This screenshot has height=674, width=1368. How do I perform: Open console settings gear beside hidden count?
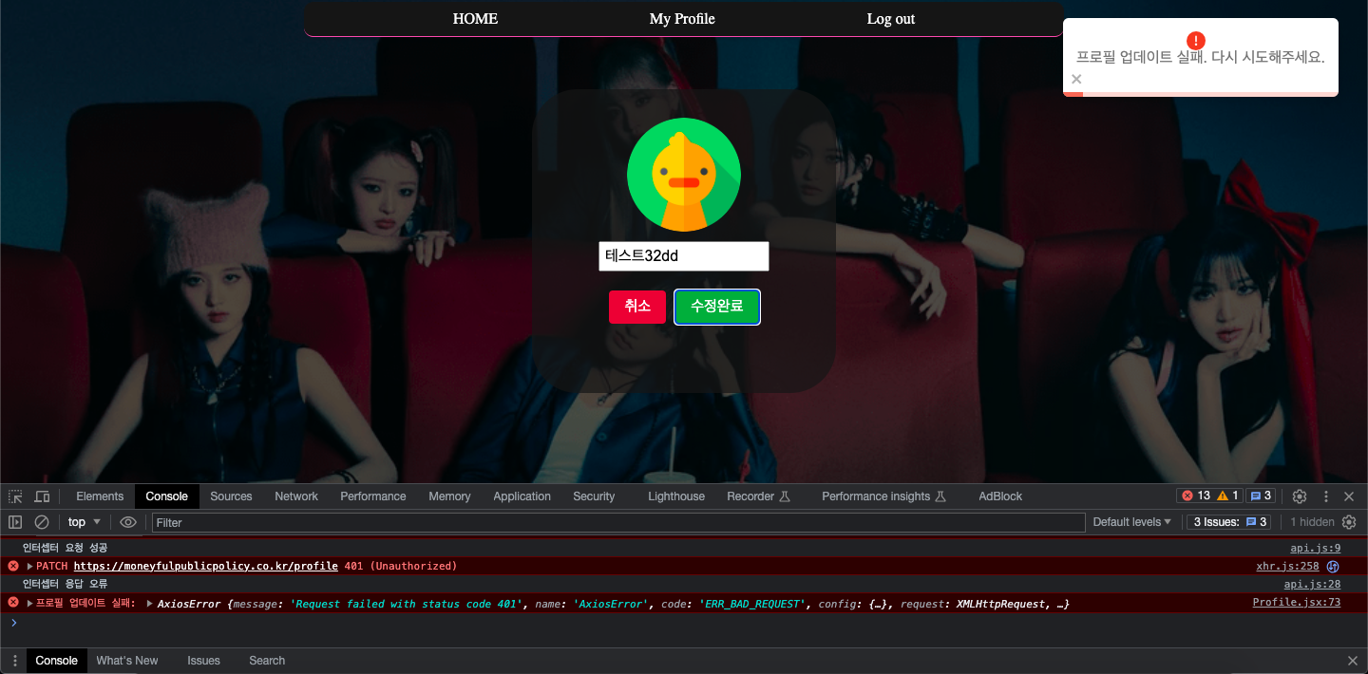[1348, 522]
